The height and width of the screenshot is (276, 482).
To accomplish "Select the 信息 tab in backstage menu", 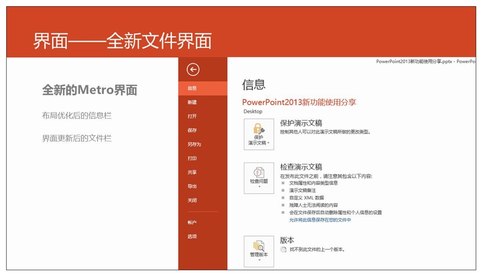I will [x=203, y=88].
